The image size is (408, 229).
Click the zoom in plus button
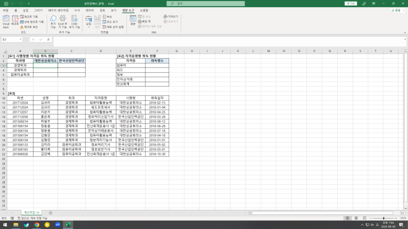(396, 219)
